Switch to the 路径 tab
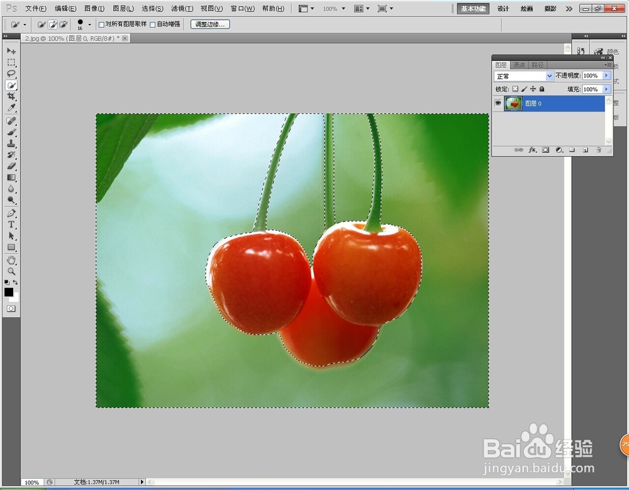The width and height of the screenshot is (629, 490). (x=538, y=65)
